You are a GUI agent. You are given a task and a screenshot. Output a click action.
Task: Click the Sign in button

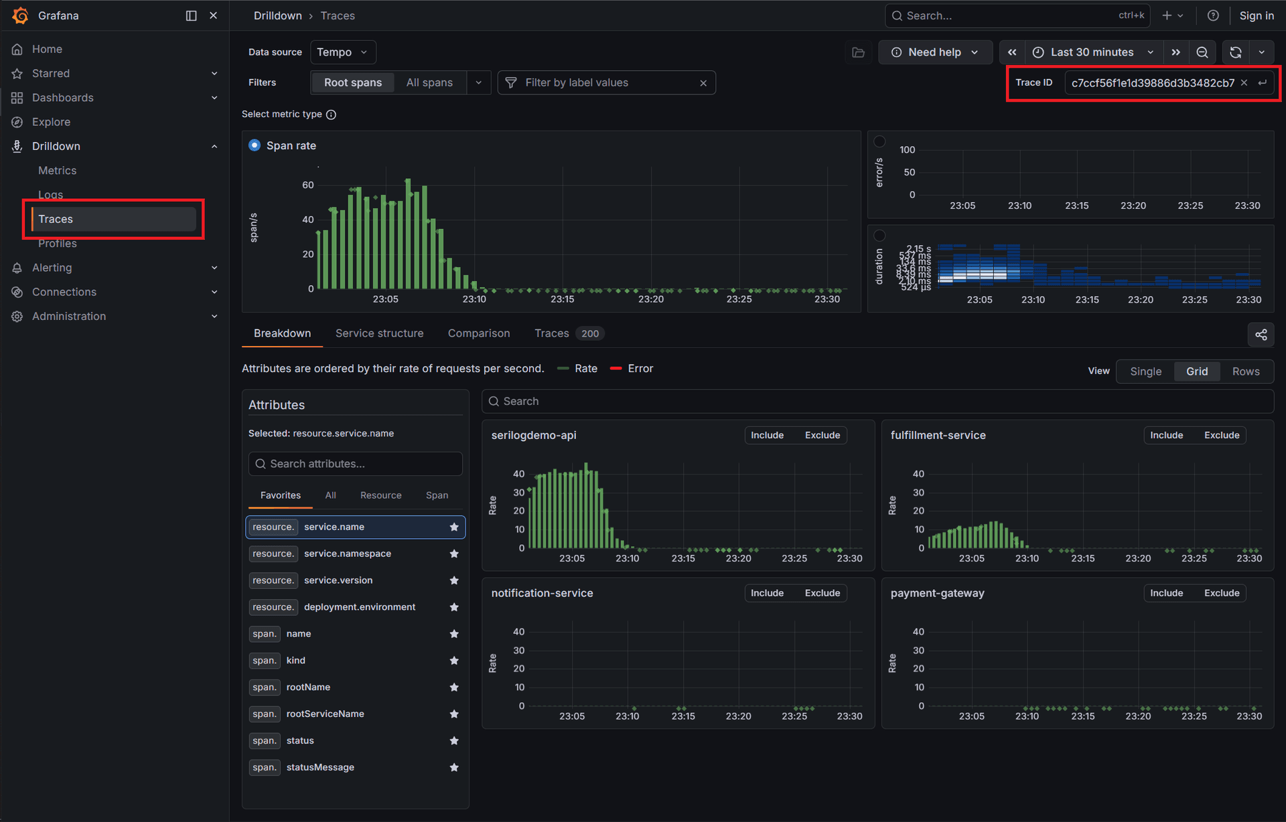(1257, 15)
